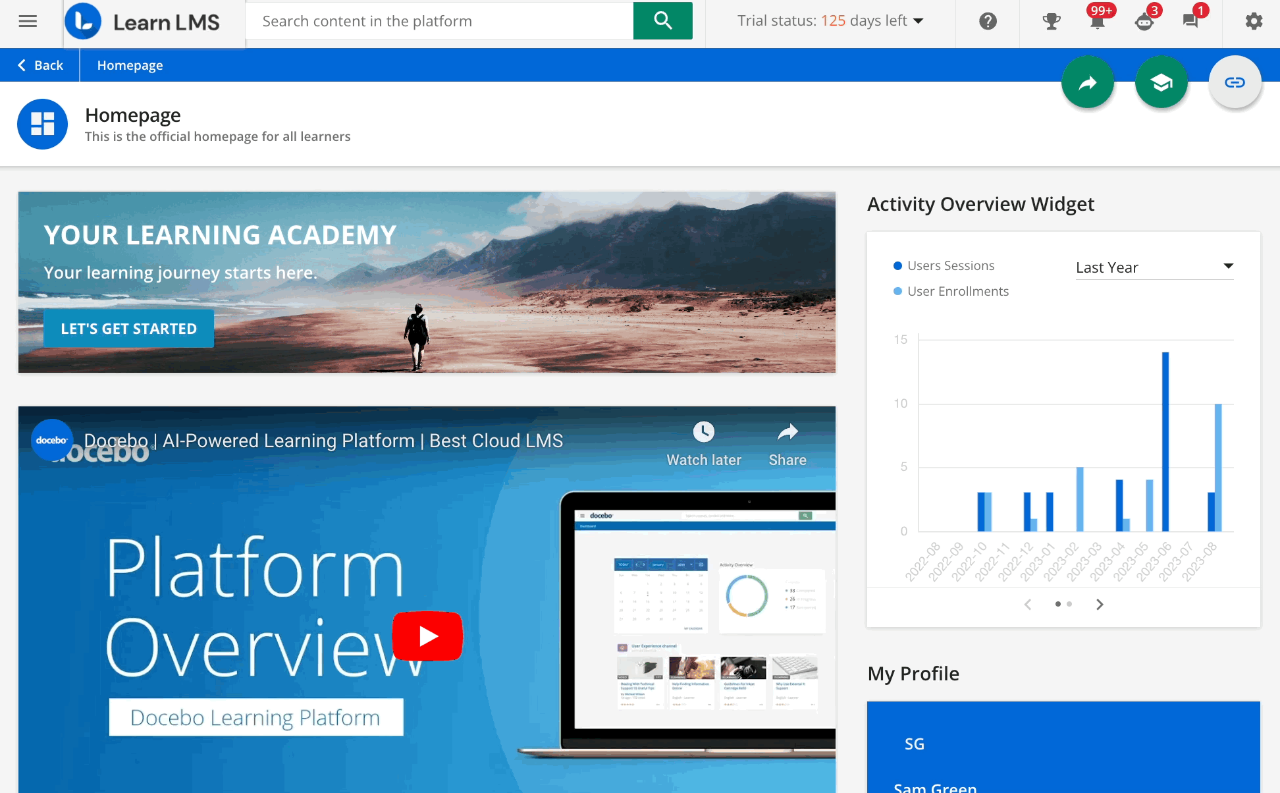Click the Watch later clock icon
The width and height of the screenshot is (1280, 793).
[x=703, y=432]
